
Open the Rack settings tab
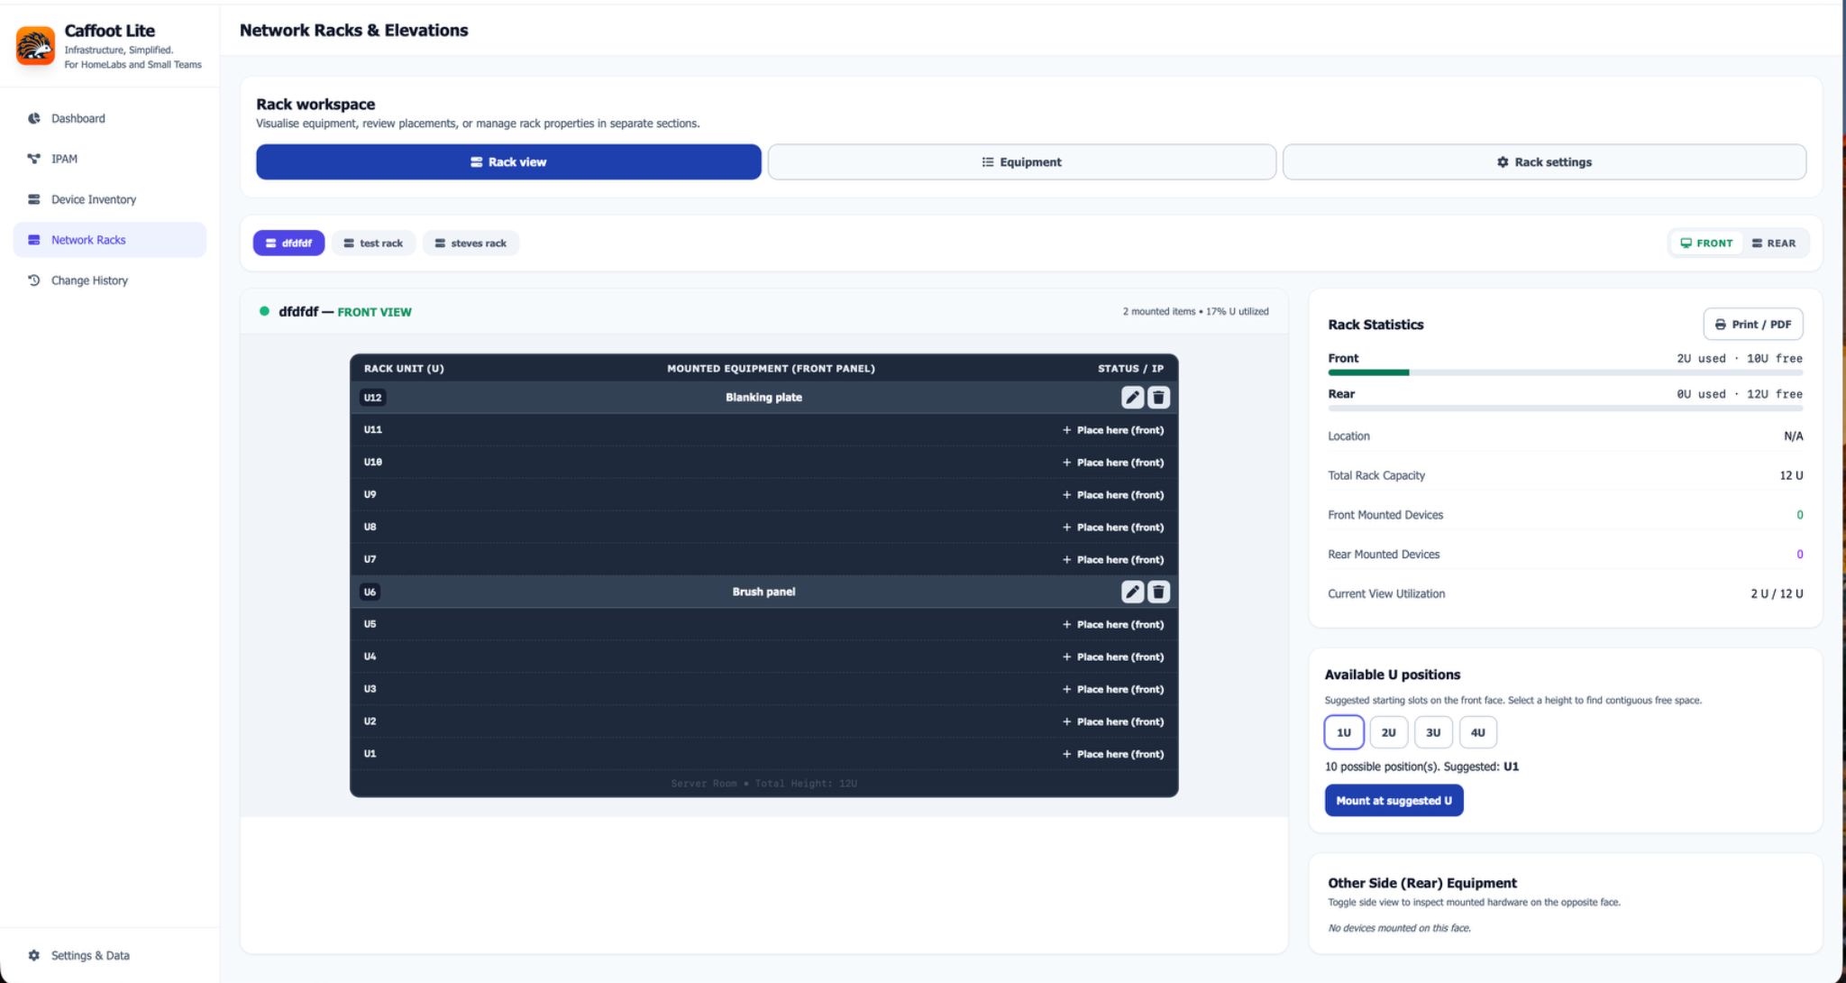coord(1544,162)
